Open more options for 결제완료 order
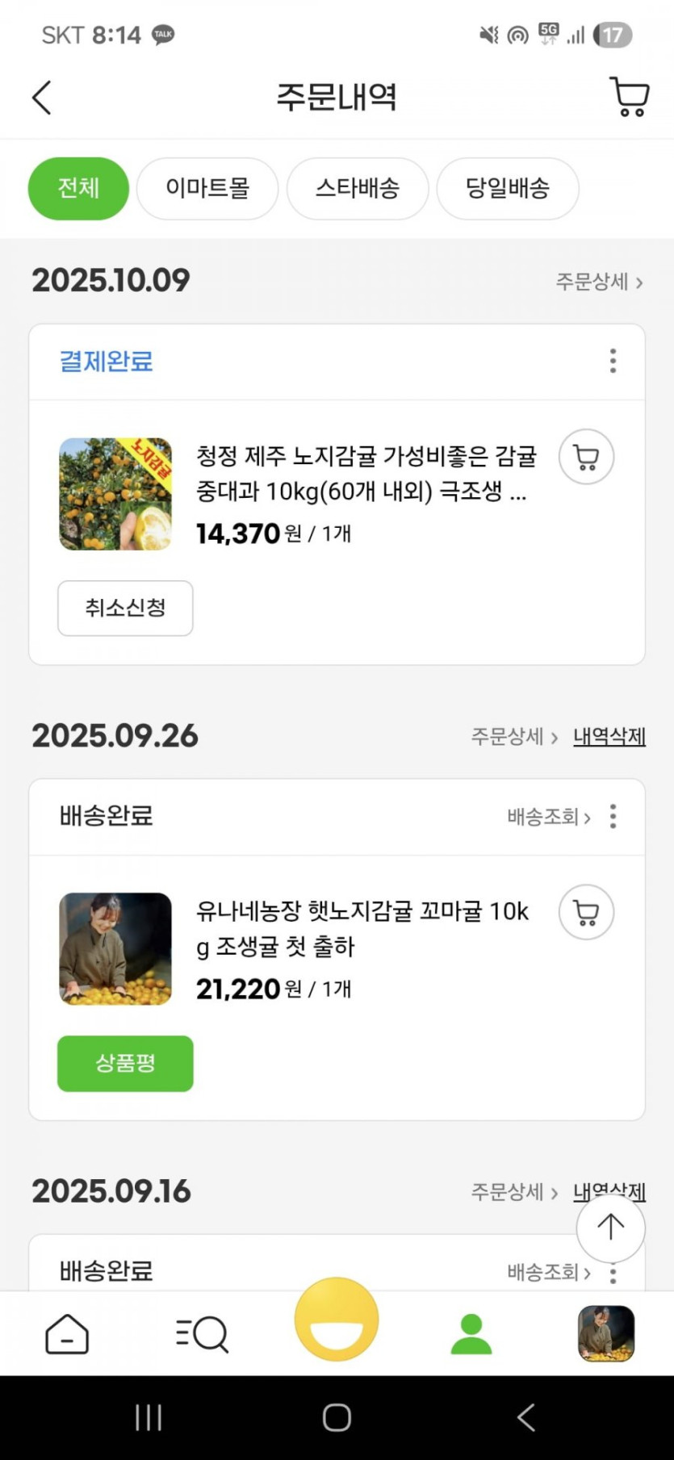Viewport: 674px width, 1460px height. [613, 361]
